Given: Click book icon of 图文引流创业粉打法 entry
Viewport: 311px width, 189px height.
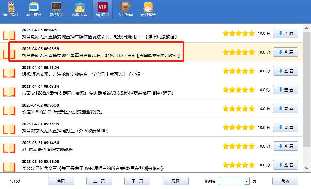Looking at the screenshot, I should pyautogui.click(x=9, y=110).
